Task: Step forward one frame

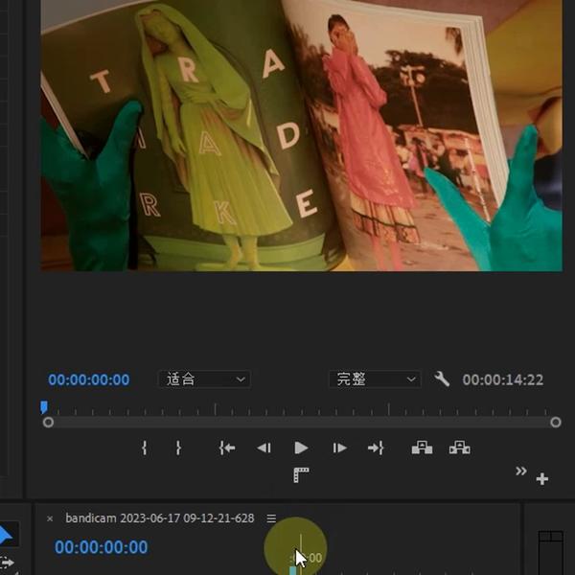Action: 339,448
